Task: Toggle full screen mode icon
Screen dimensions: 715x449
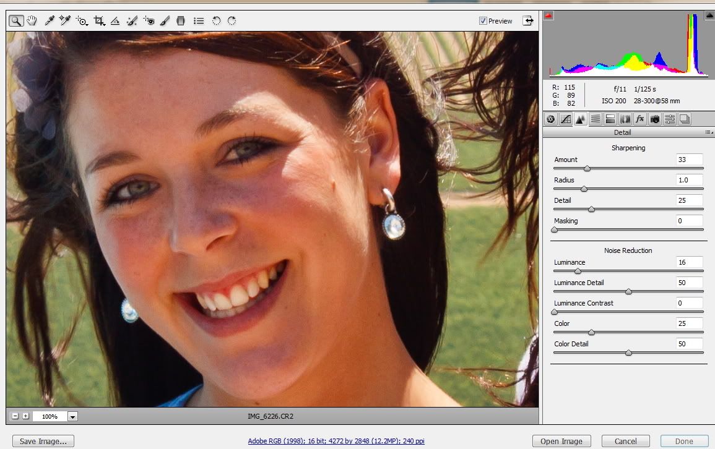Action: click(528, 20)
